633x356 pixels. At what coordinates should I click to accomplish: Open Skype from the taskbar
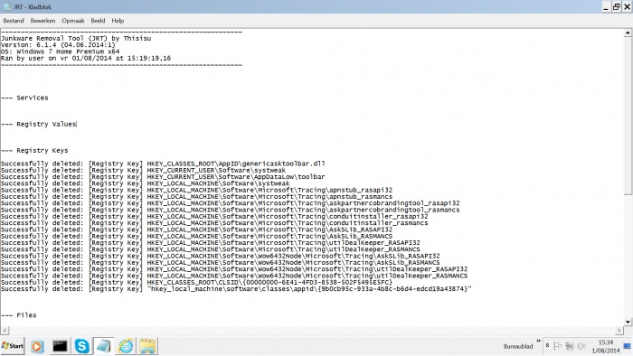tap(82, 346)
